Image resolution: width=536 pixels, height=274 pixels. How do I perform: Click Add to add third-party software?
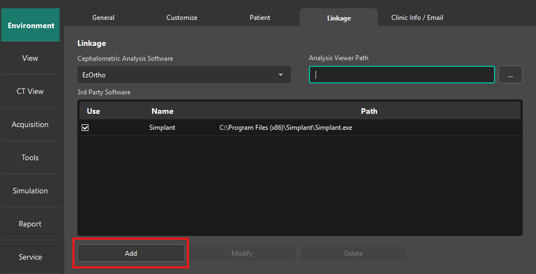131,253
